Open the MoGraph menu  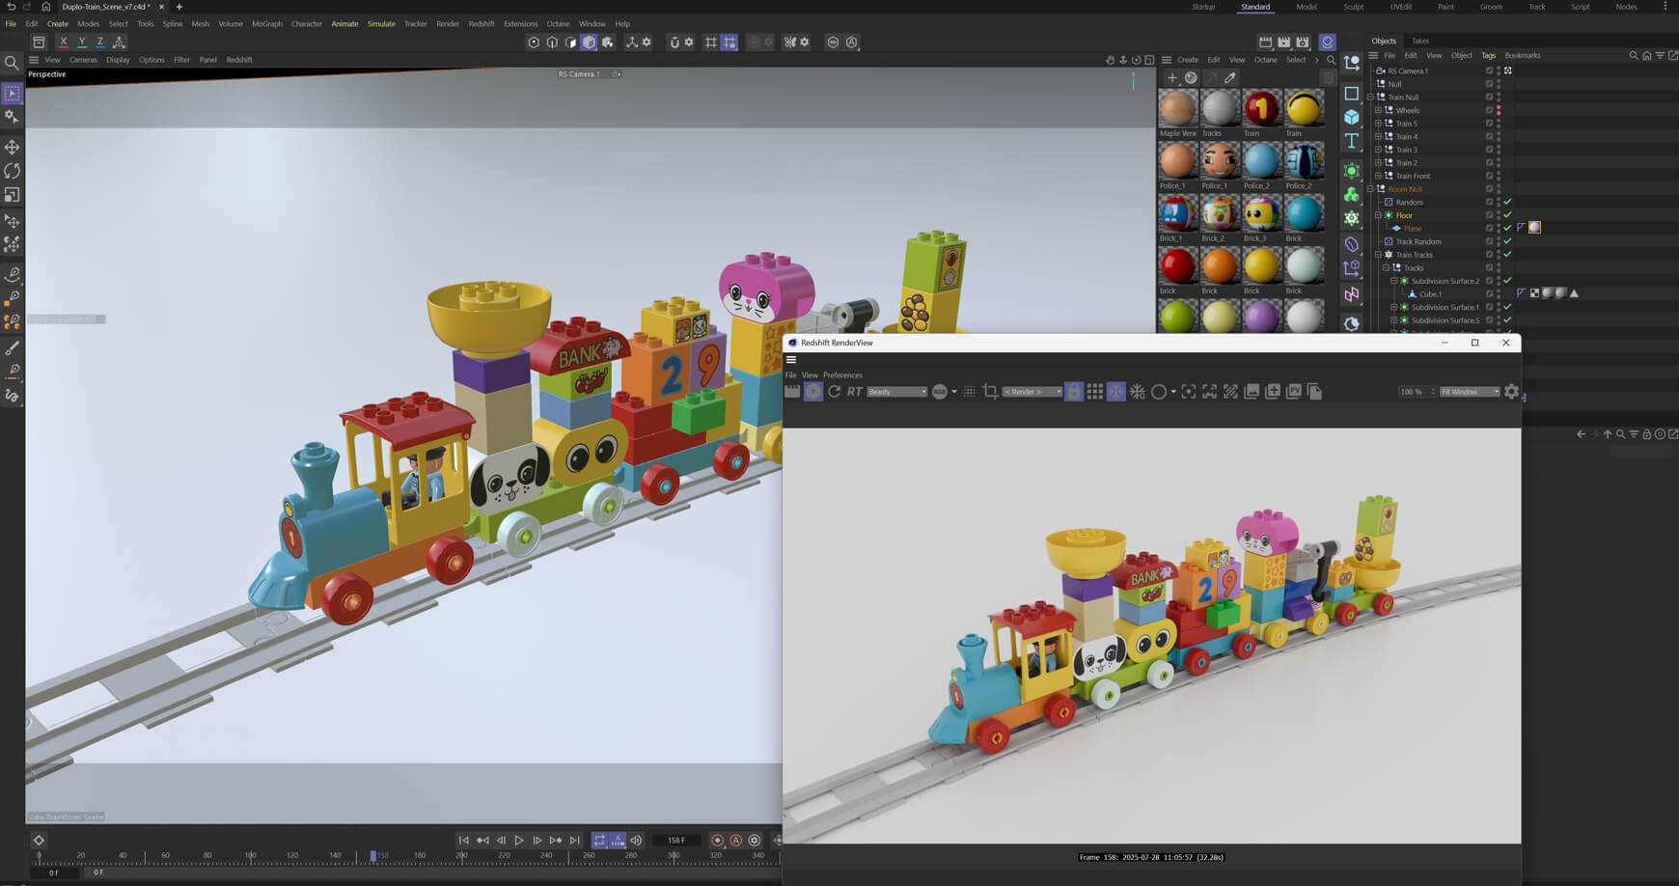coord(267,24)
